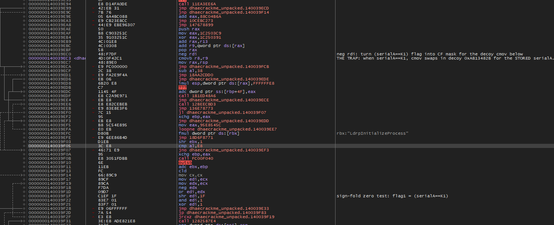
Task: Click instruction jmp 18AA2CDD0
Action: click(196, 75)
